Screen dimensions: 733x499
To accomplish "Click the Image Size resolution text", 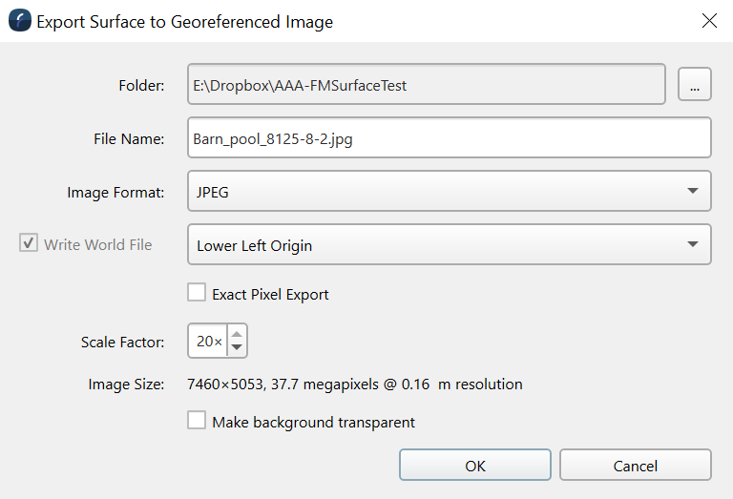I will click(356, 385).
